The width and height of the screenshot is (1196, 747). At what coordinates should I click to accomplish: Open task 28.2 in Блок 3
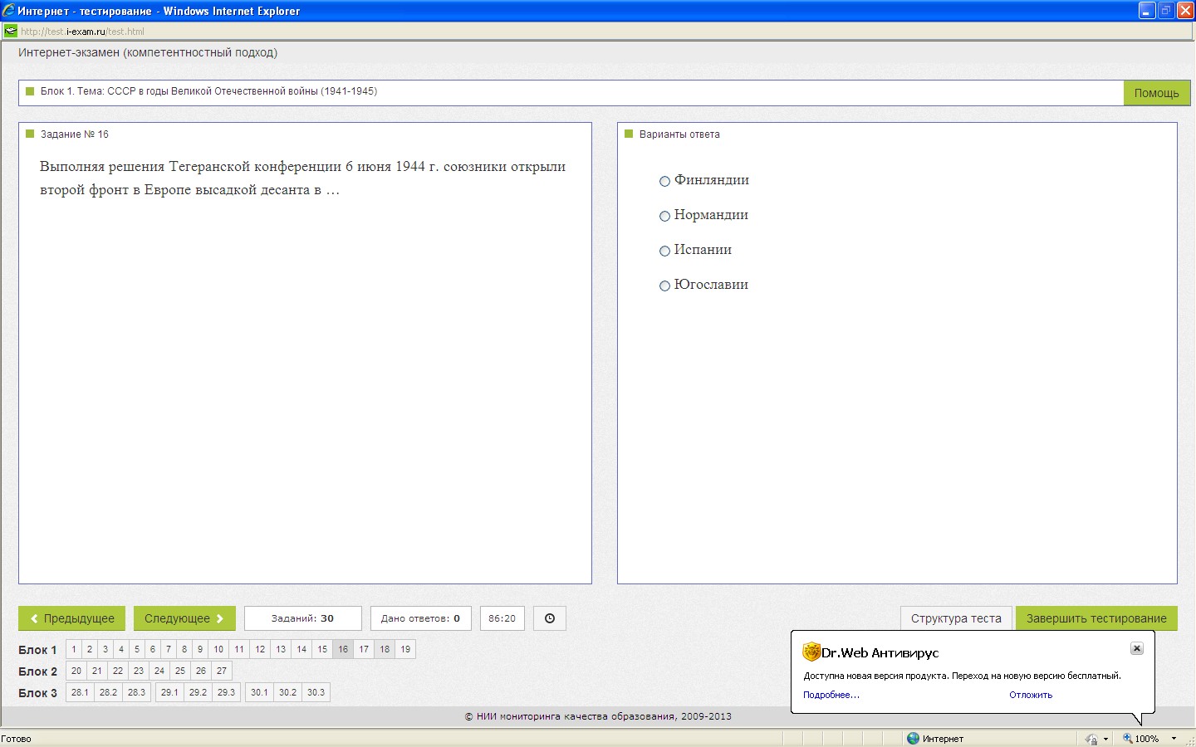pyautogui.click(x=108, y=692)
